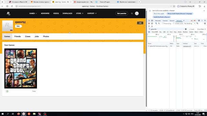Expand the GAMES navigation menu
This screenshot has height=116, width=207.
point(33,14)
